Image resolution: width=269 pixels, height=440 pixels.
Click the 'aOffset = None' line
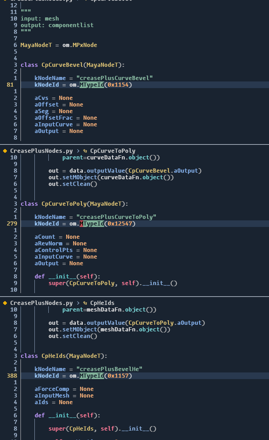tap(59, 104)
